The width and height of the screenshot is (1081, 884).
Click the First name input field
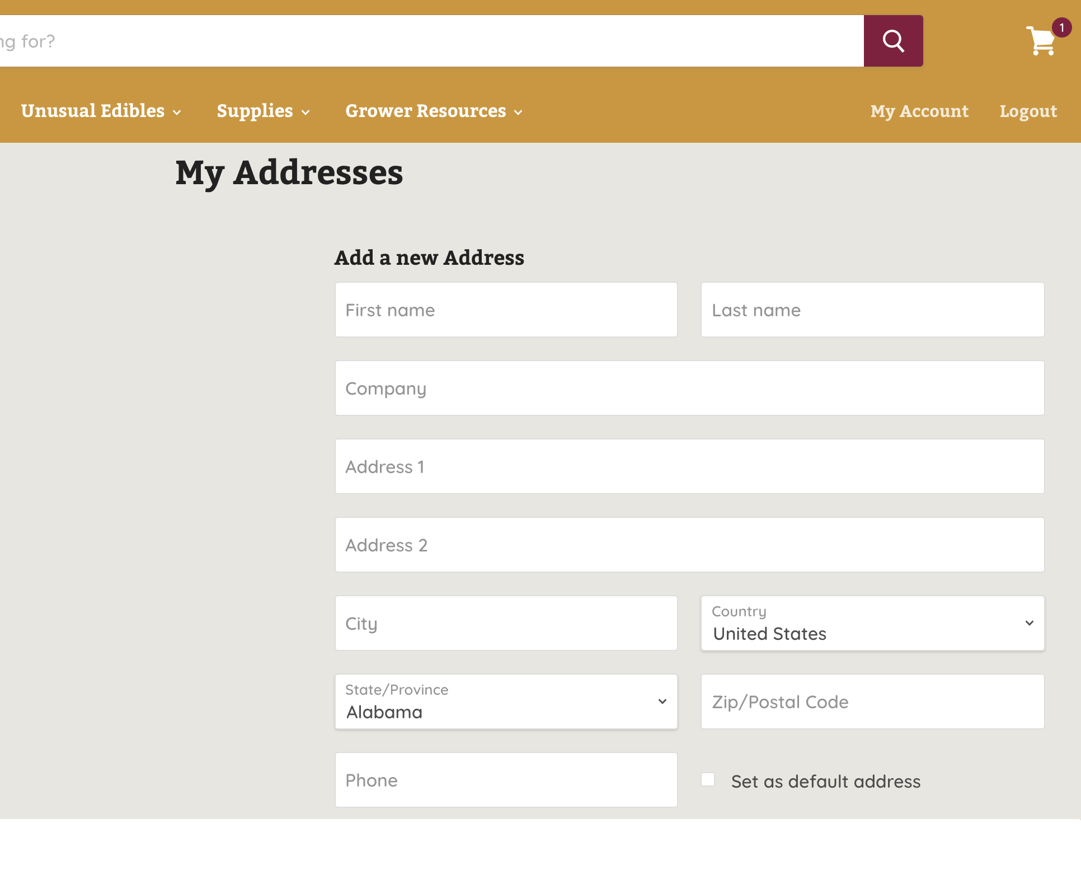click(x=505, y=309)
